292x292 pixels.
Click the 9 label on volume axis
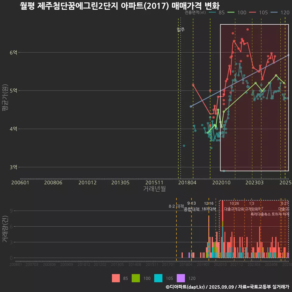point(11,211)
